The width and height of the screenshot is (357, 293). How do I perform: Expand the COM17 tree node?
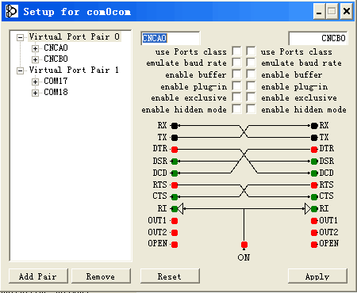pos(35,82)
